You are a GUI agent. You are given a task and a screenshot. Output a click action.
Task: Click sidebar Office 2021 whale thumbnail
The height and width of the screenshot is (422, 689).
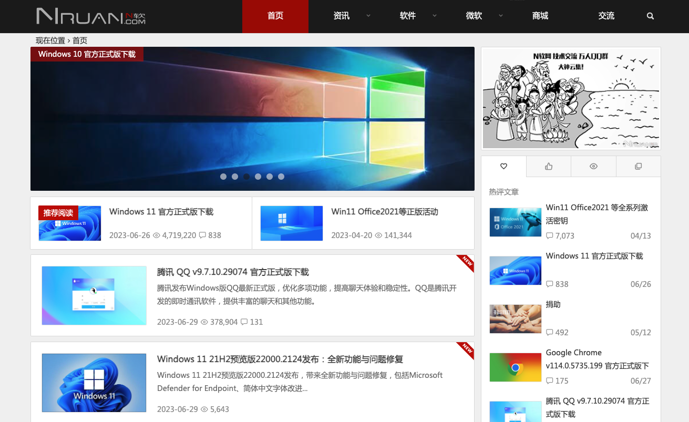point(516,222)
